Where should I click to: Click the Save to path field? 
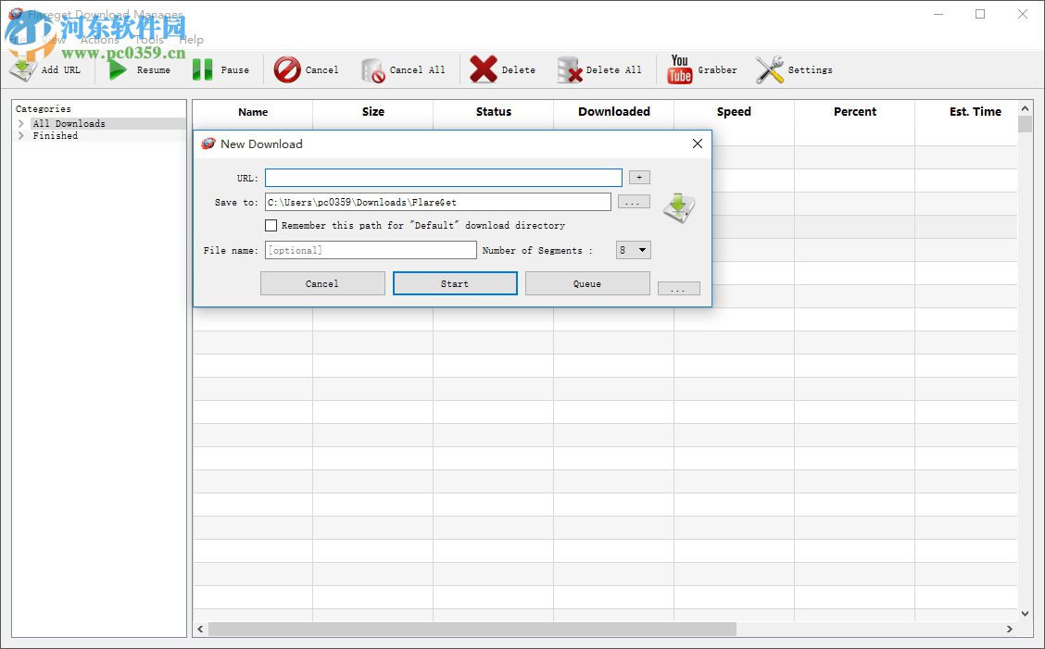pos(438,202)
